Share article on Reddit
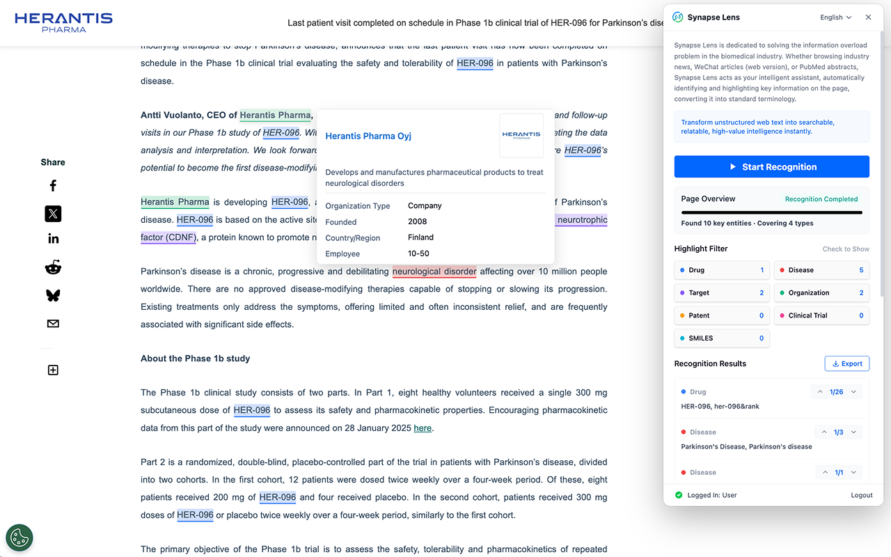 53,267
